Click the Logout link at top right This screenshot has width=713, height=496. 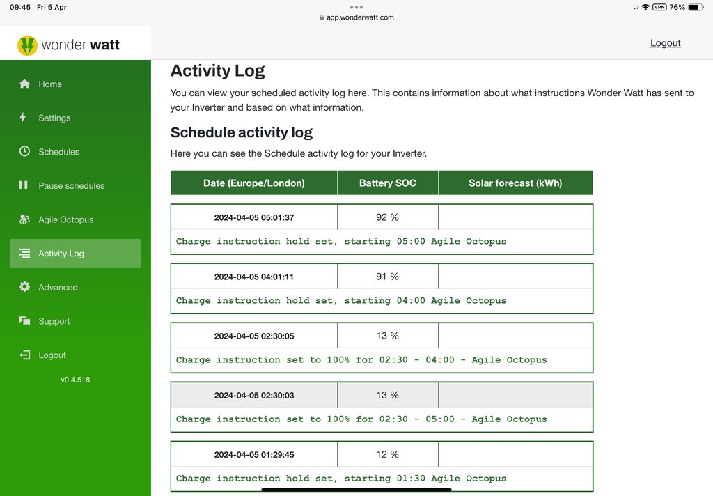665,43
